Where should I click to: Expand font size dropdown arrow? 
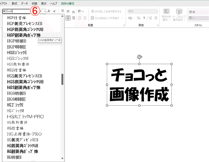pyautogui.click(x=45, y=11)
